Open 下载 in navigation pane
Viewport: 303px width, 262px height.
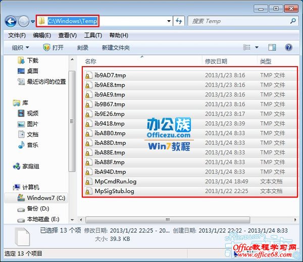point(28,61)
